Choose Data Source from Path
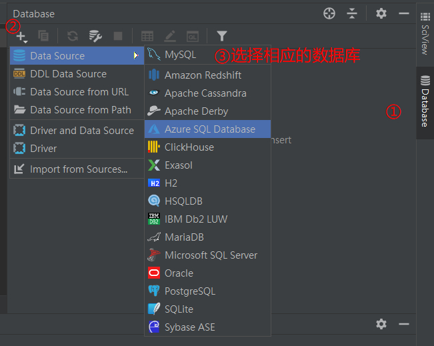Screen dimensions: 434x346 click(77, 110)
